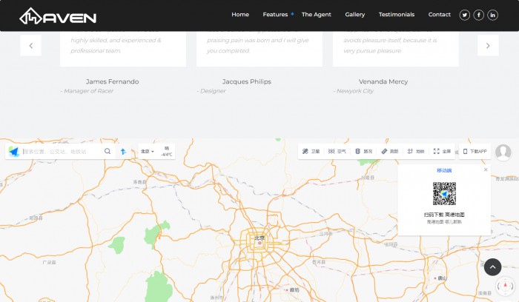Open the user avatar profile icon
Screen dimensions: 519x302
tap(503, 152)
